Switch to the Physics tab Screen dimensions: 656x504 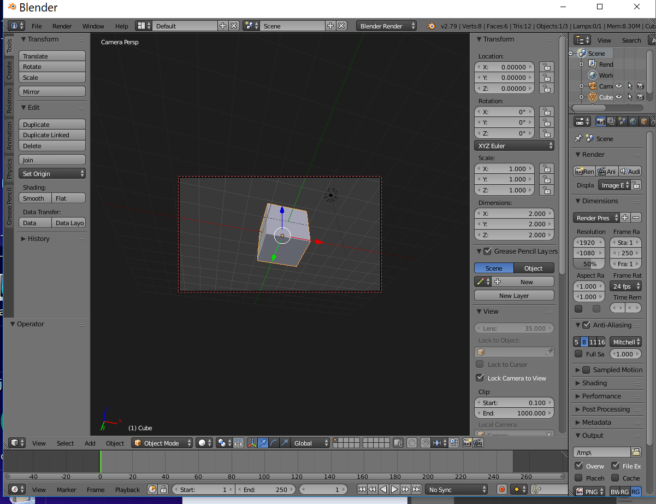click(x=9, y=168)
